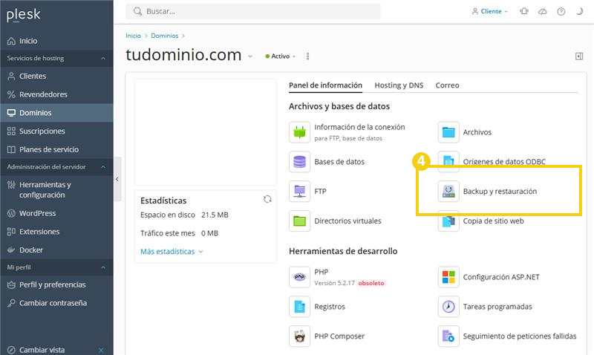Switch to Hosting y DNS tab
594x355 pixels.
point(399,85)
